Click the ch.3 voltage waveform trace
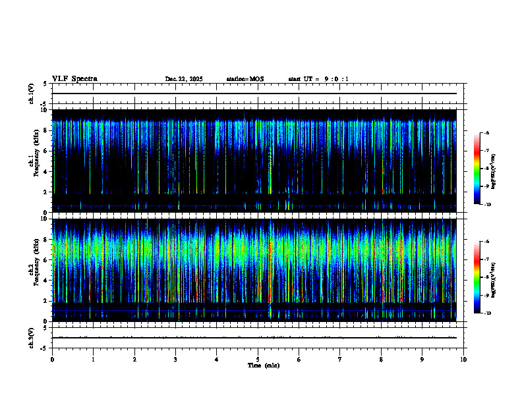This screenshot has height=403, width=522. (254, 338)
